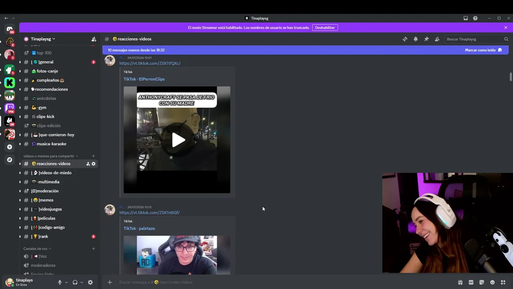Viewport: 513px width, 289px height.
Task: Click the attach file plus icon
Action: pos(110,282)
